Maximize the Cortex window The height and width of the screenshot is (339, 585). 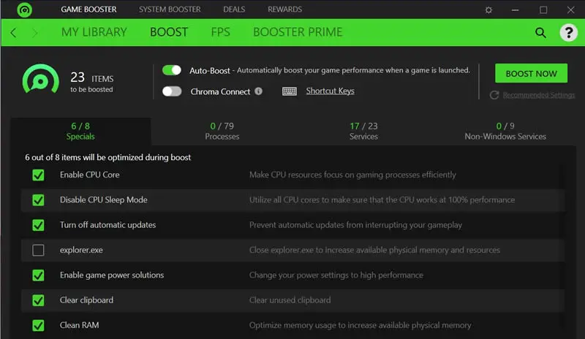pos(543,10)
